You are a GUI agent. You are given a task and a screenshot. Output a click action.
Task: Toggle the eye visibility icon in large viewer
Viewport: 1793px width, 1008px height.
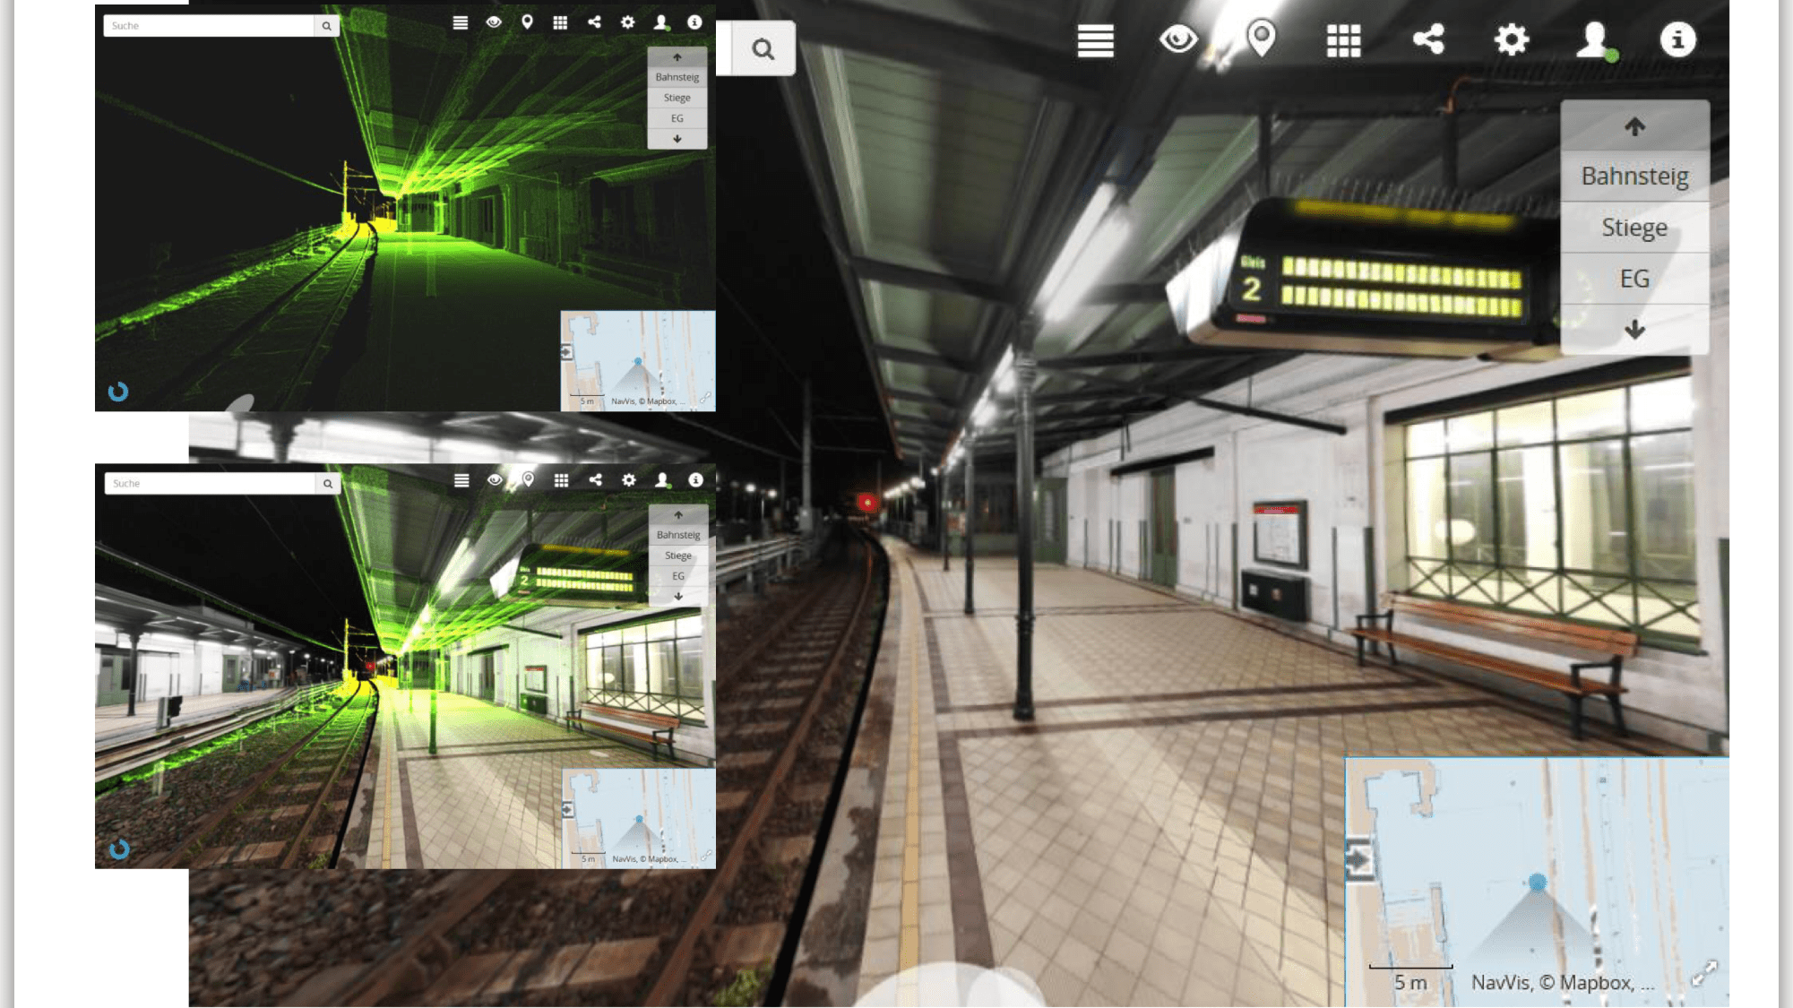[x=1177, y=39]
